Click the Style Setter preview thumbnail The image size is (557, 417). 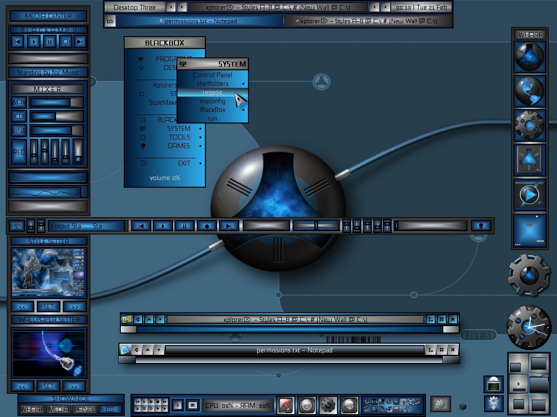coord(49,273)
